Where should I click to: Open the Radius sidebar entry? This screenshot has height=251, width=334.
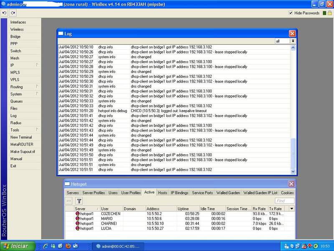16,123
